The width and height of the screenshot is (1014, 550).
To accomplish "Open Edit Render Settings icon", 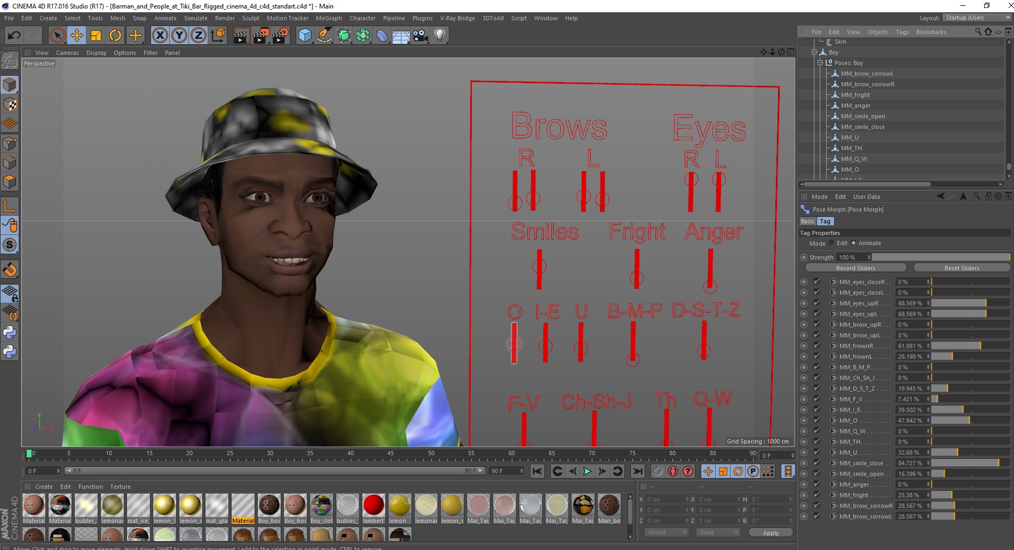I will click(280, 36).
